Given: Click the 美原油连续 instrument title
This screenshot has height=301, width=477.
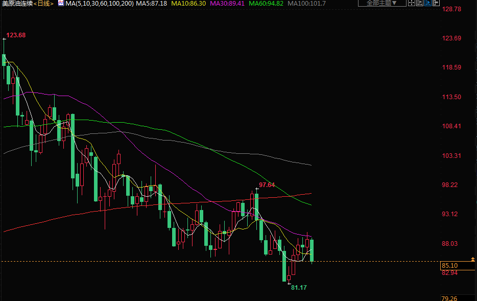Looking at the screenshot, I should point(17,3).
